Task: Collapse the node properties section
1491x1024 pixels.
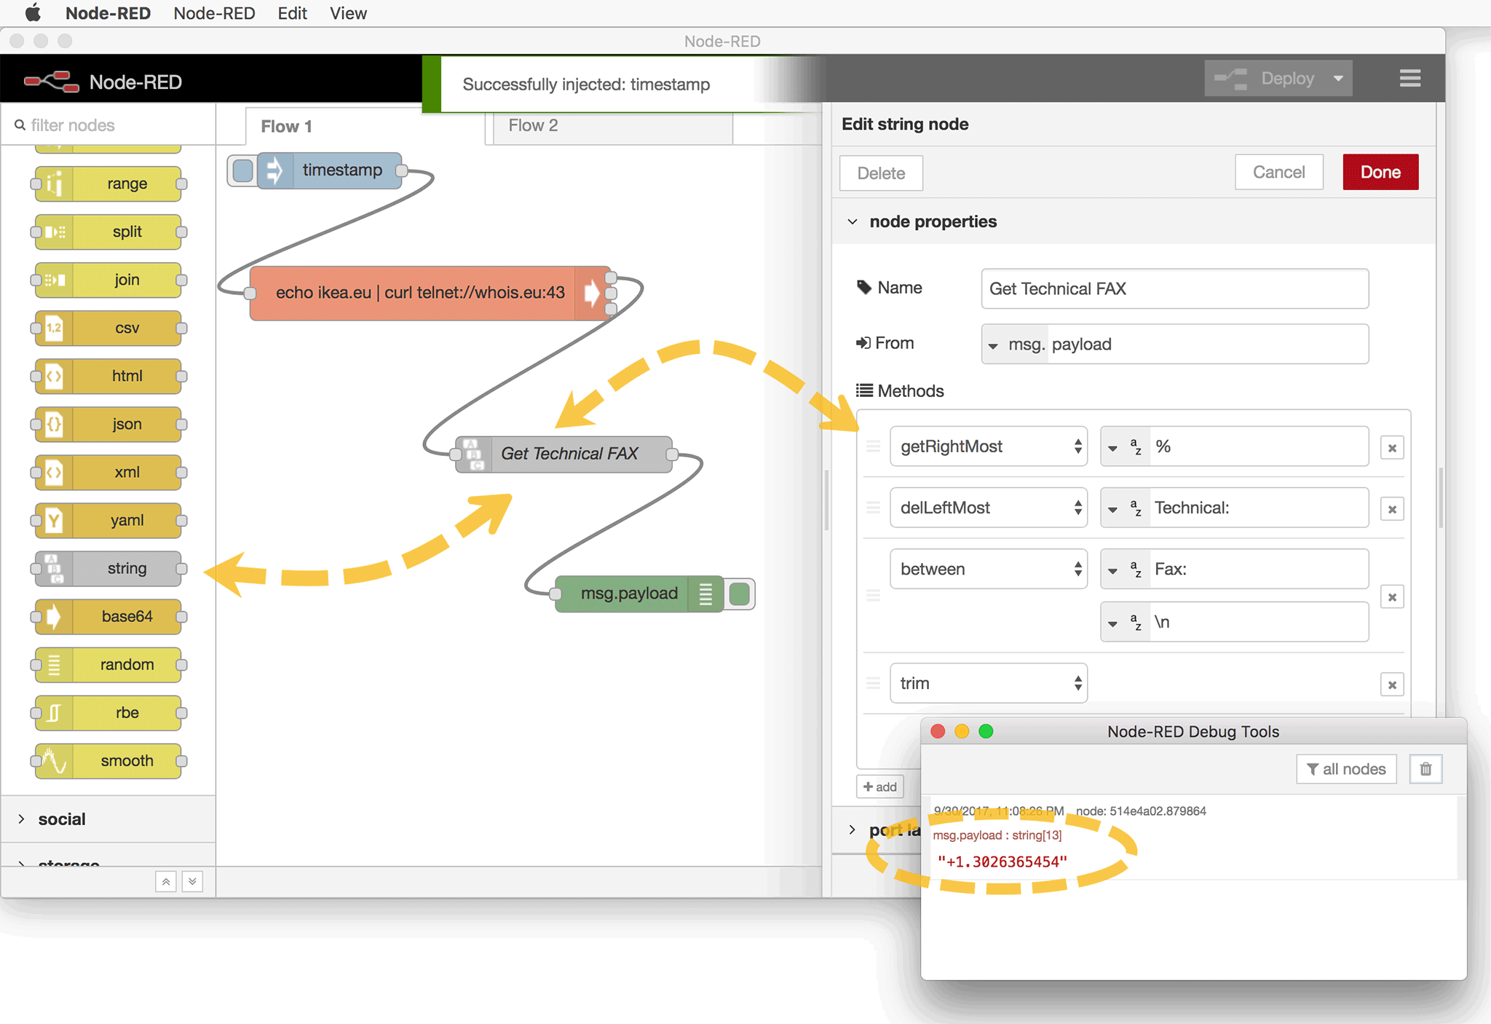Action: click(x=853, y=221)
